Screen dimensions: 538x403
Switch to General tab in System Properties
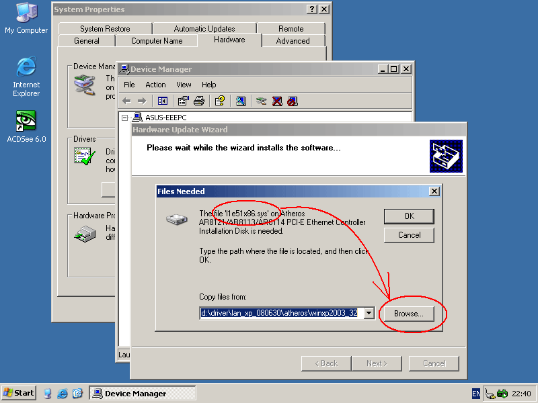click(87, 41)
